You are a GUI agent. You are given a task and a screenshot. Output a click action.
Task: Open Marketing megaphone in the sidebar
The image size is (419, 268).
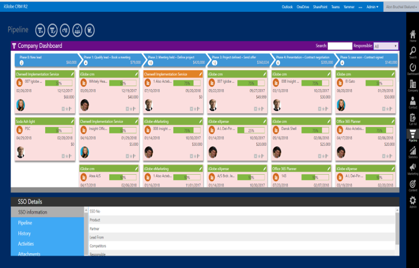tap(412, 169)
